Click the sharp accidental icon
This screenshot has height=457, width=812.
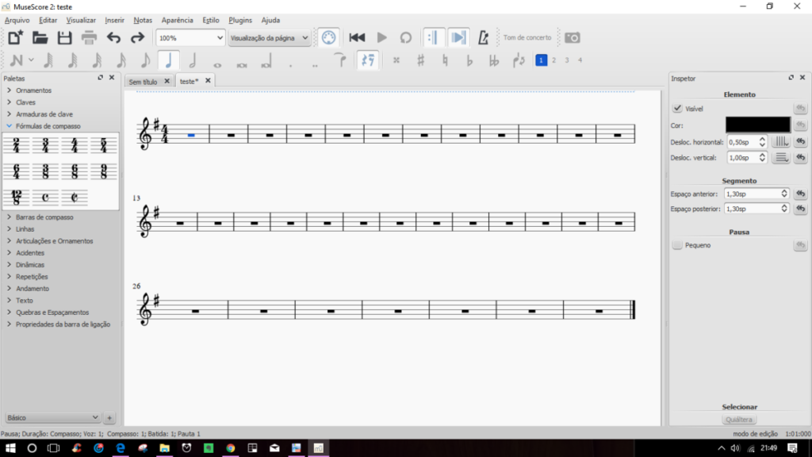coord(420,60)
